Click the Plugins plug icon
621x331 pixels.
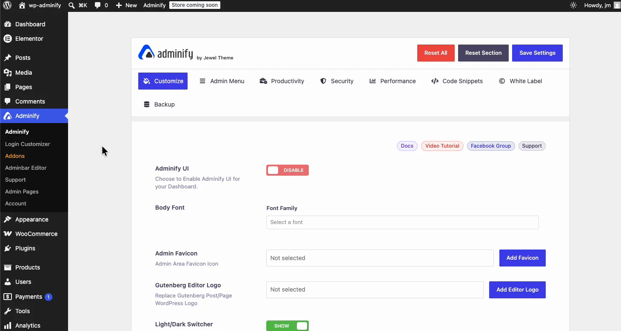[x=8, y=248]
